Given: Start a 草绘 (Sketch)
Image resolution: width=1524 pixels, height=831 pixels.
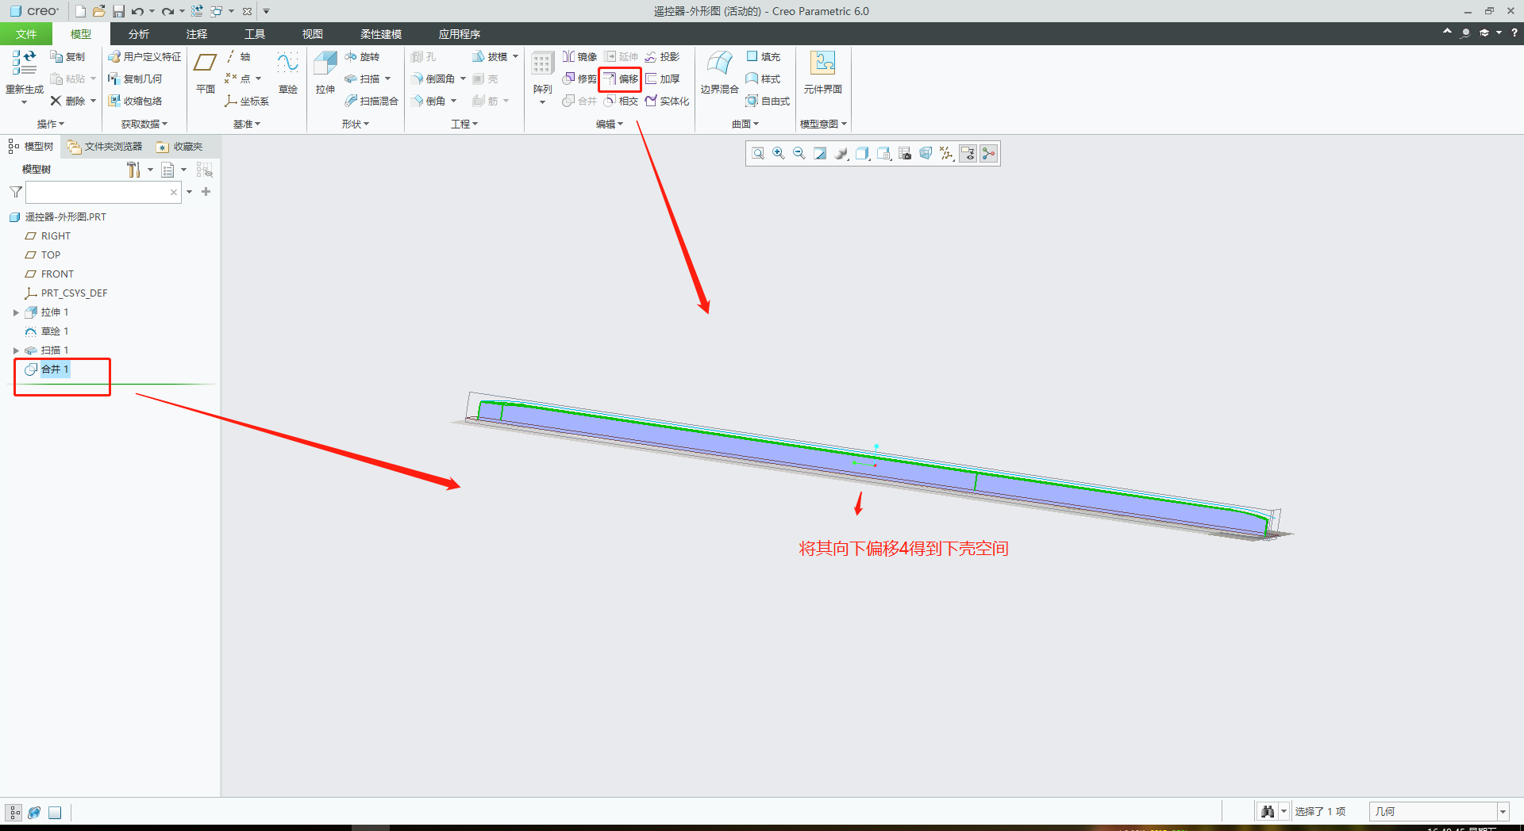Looking at the screenshot, I should 287,72.
